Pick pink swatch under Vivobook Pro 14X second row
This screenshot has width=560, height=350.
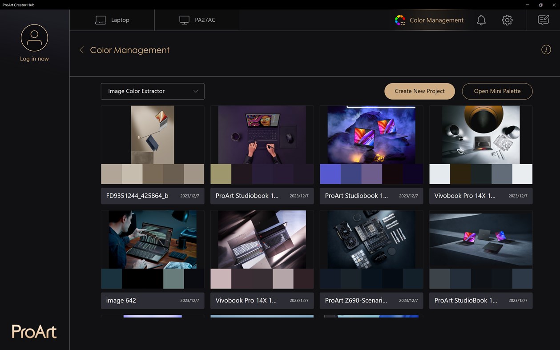221,279
